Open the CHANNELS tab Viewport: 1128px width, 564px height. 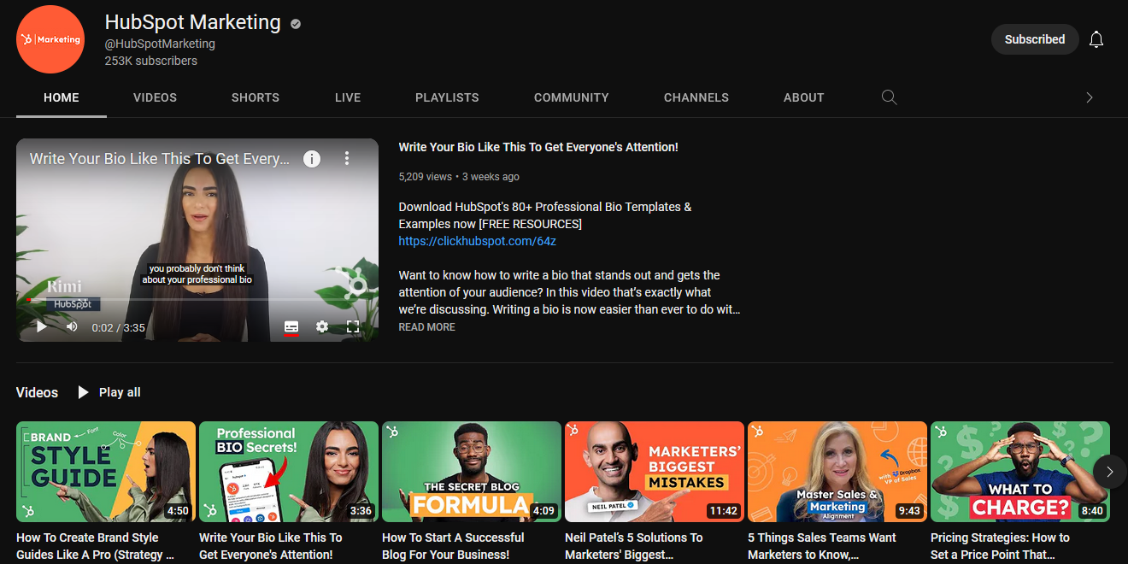pos(696,97)
